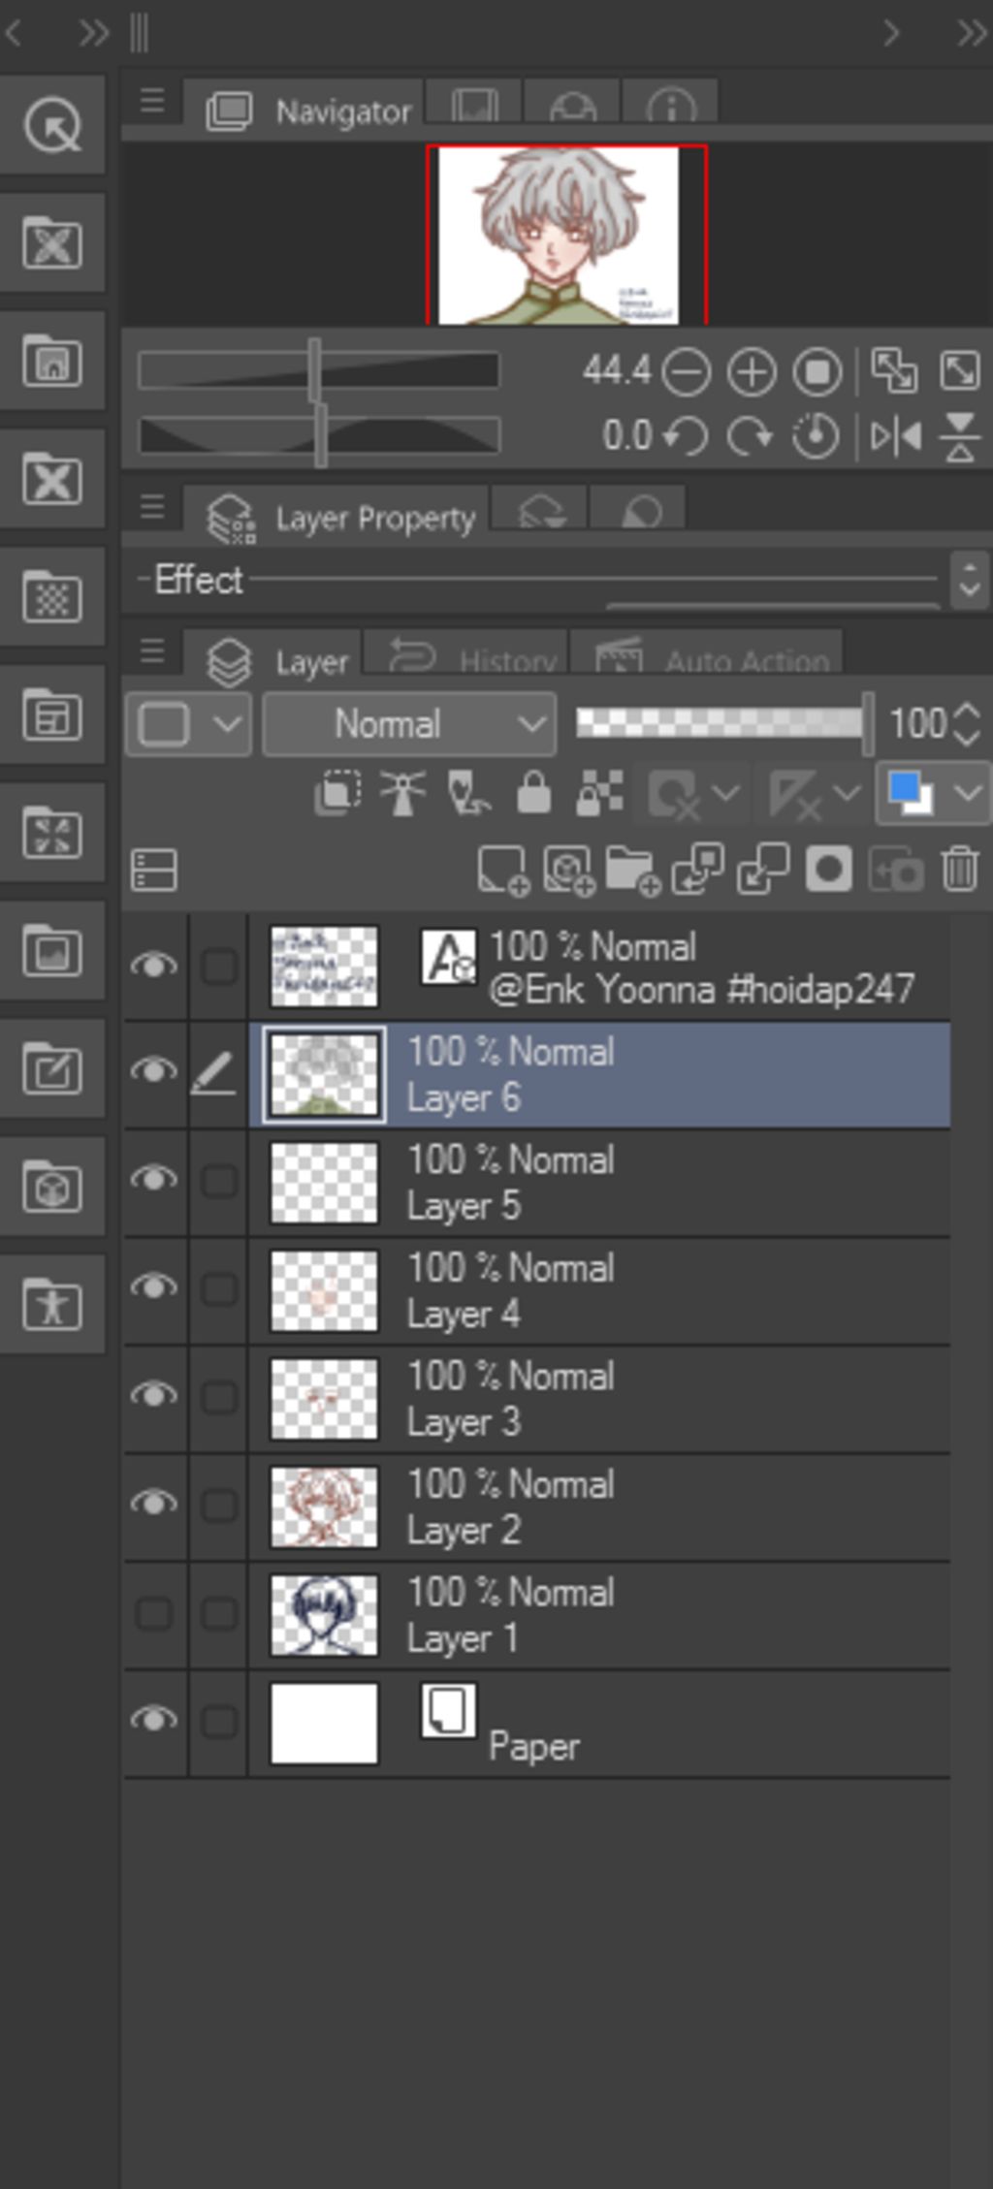Open the image picture material folder

click(52, 951)
